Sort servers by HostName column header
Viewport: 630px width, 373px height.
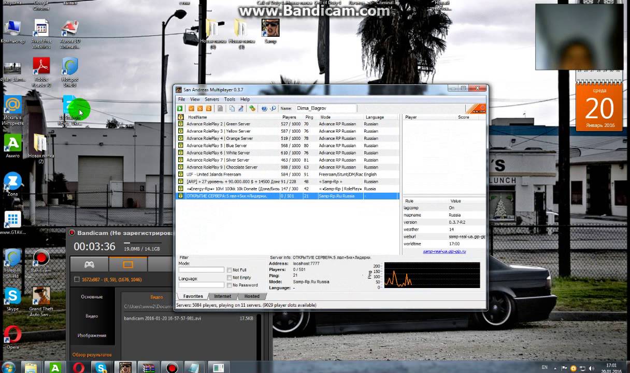click(233, 117)
